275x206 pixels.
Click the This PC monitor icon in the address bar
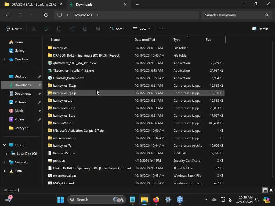[60, 15]
